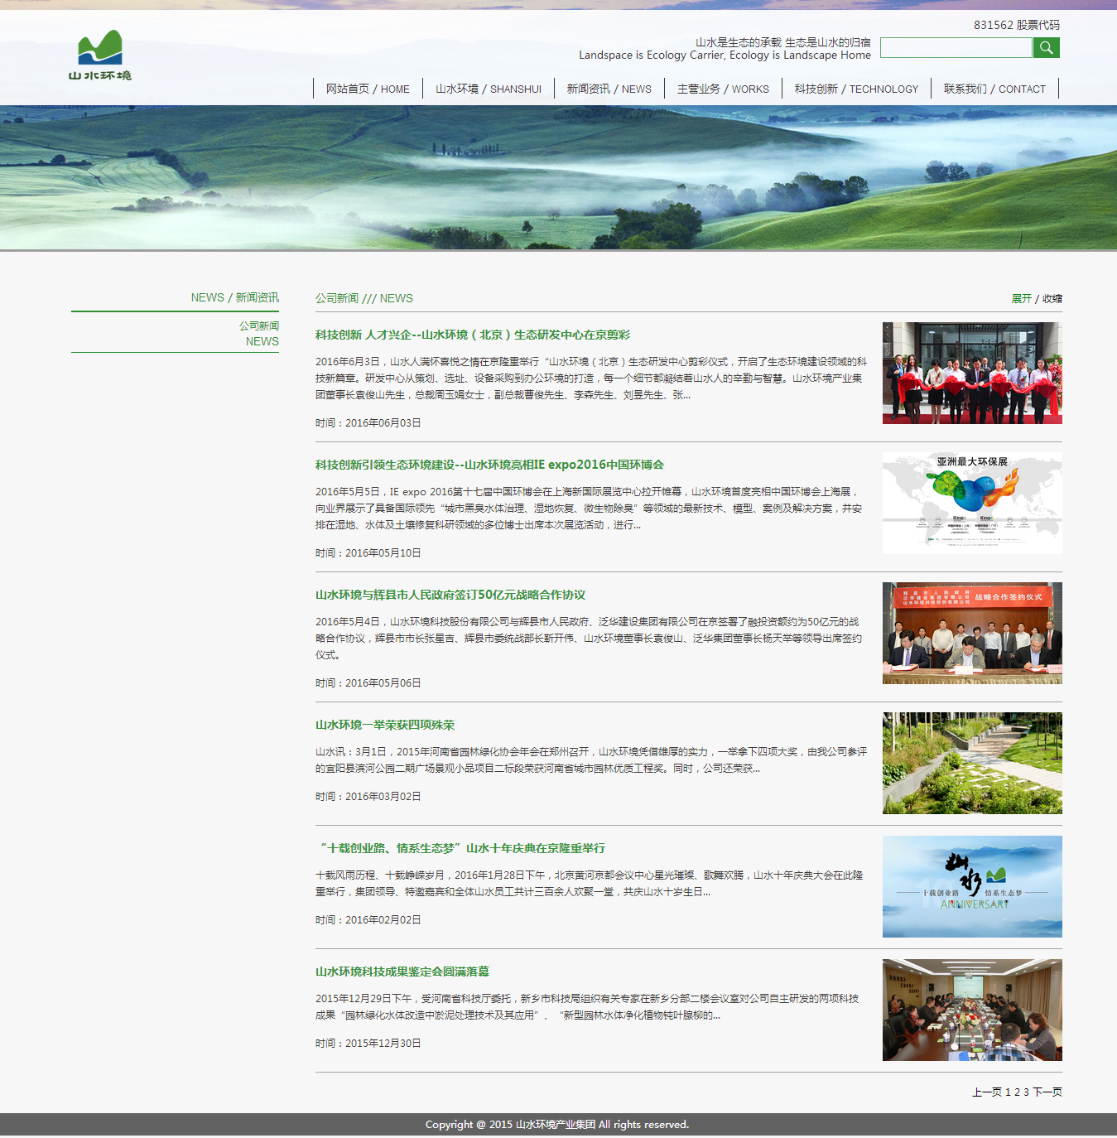This screenshot has height=1138, width=1117.
Task: Click the 战略合作签约仪式 photo thumbnail
Action: pyautogui.click(x=972, y=633)
